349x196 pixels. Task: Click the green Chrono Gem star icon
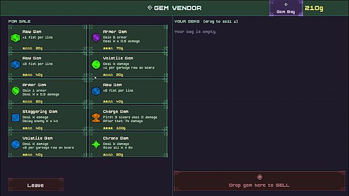point(96,145)
